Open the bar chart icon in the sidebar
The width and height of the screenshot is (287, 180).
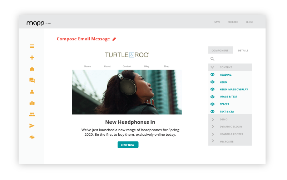pyautogui.click(x=32, y=103)
